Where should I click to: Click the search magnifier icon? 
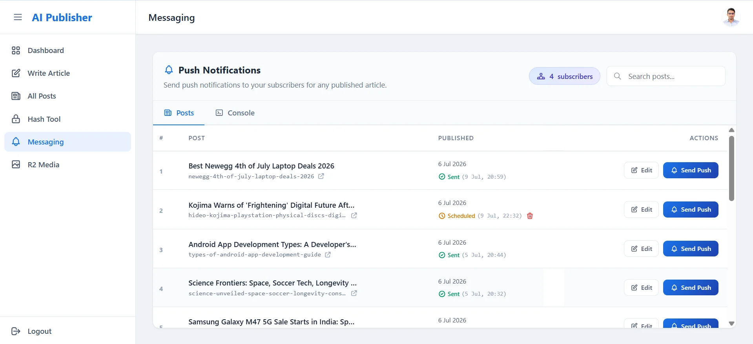[x=617, y=76]
